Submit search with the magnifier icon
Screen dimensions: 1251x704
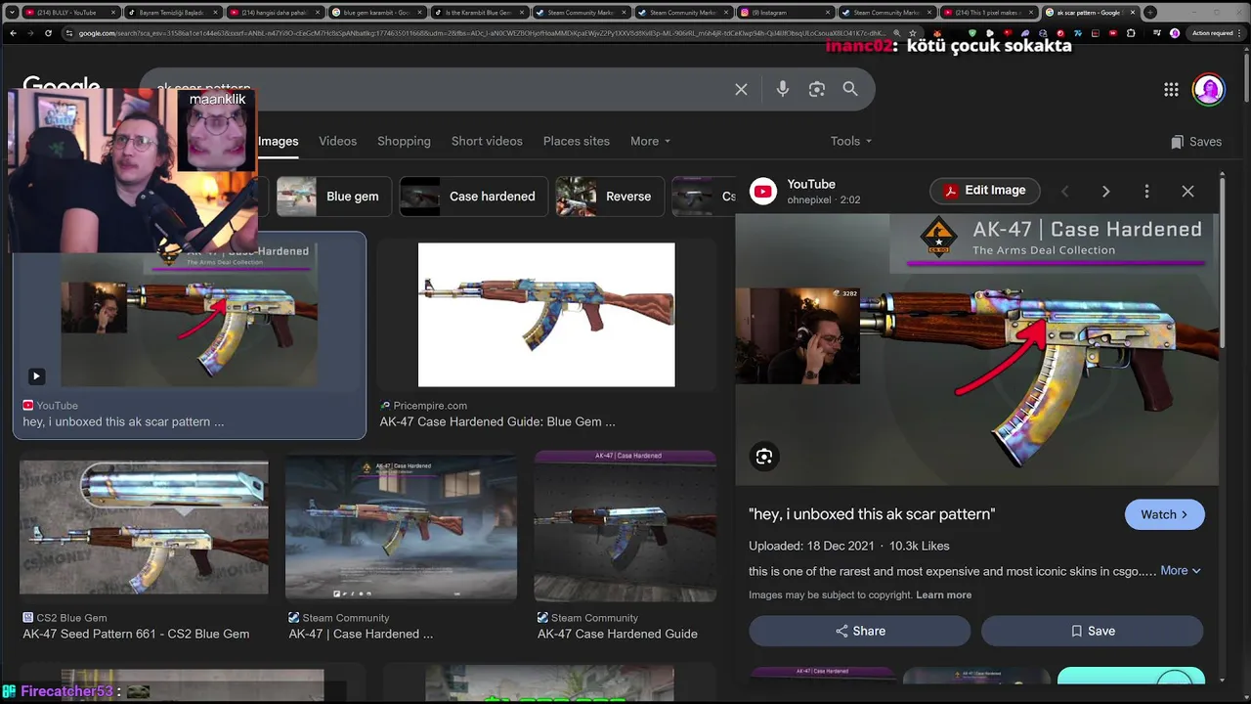coord(850,89)
